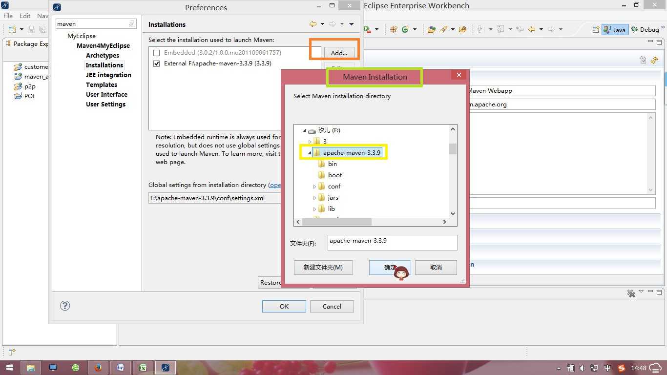Switch to the Debug perspective
Image resolution: width=667 pixels, height=375 pixels.
pyautogui.click(x=645, y=29)
